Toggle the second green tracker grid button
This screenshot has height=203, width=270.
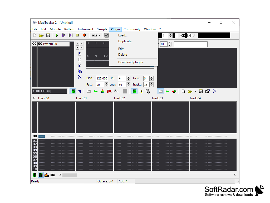134,91
